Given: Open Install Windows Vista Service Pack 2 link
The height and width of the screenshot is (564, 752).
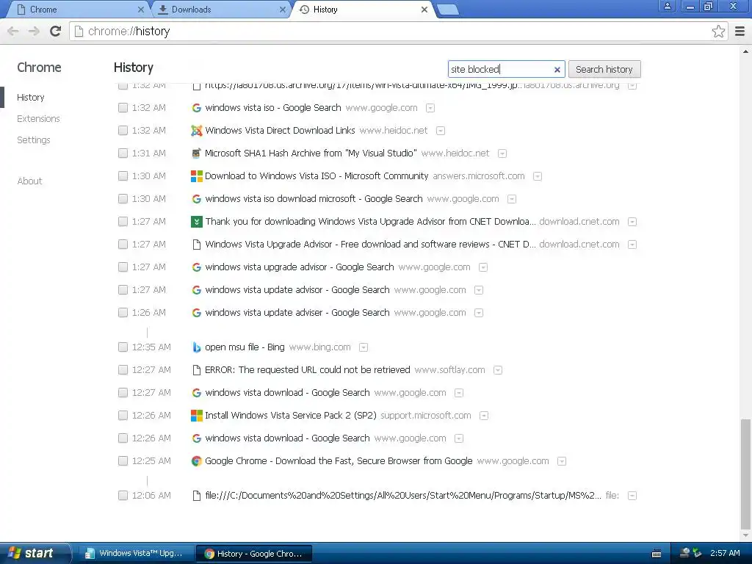Looking at the screenshot, I should click(291, 416).
